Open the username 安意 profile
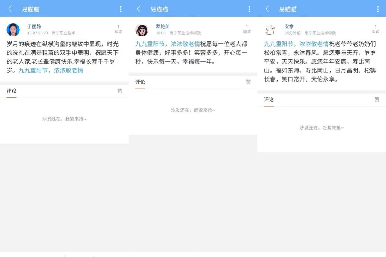The height and width of the screenshot is (257, 386). point(289,27)
